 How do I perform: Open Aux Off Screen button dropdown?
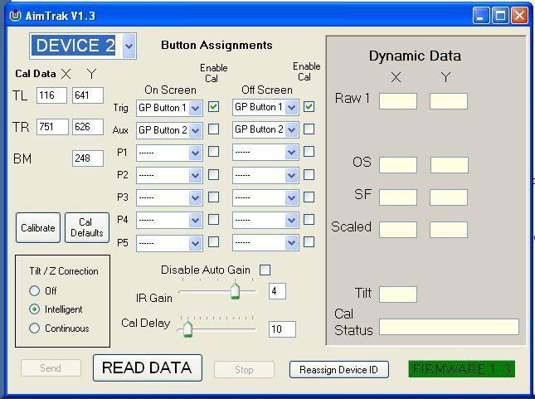click(x=291, y=130)
